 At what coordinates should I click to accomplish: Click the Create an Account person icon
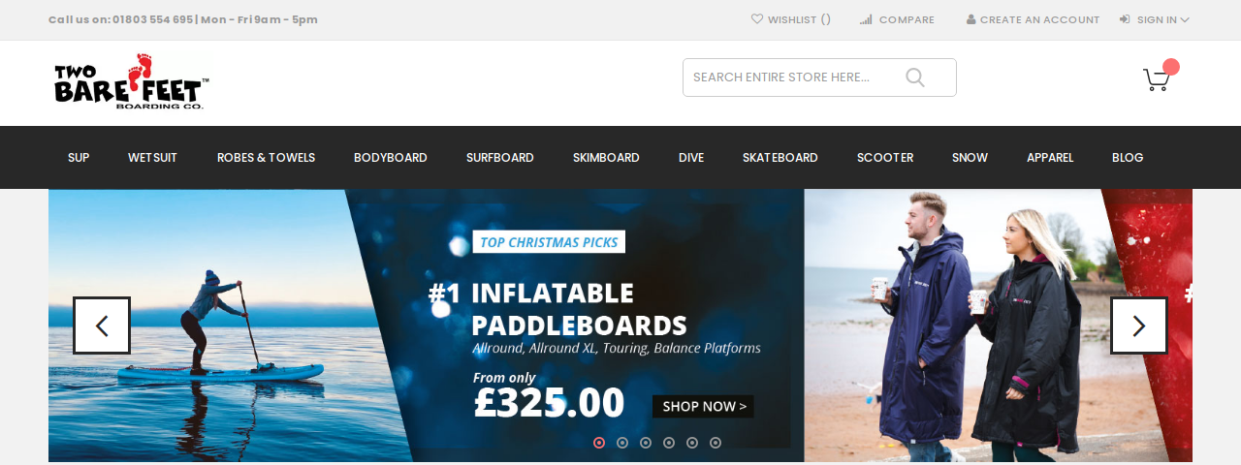[971, 19]
